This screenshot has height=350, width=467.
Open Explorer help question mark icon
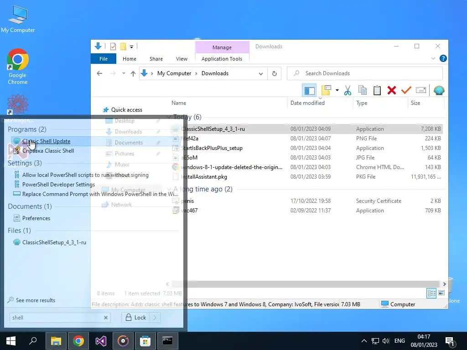pyautogui.click(x=443, y=59)
